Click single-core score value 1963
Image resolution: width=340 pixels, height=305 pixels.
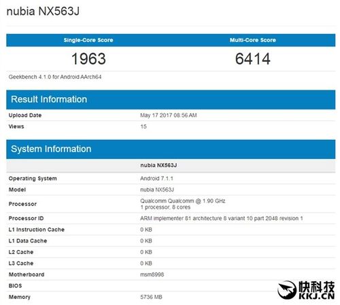coord(88,59)
